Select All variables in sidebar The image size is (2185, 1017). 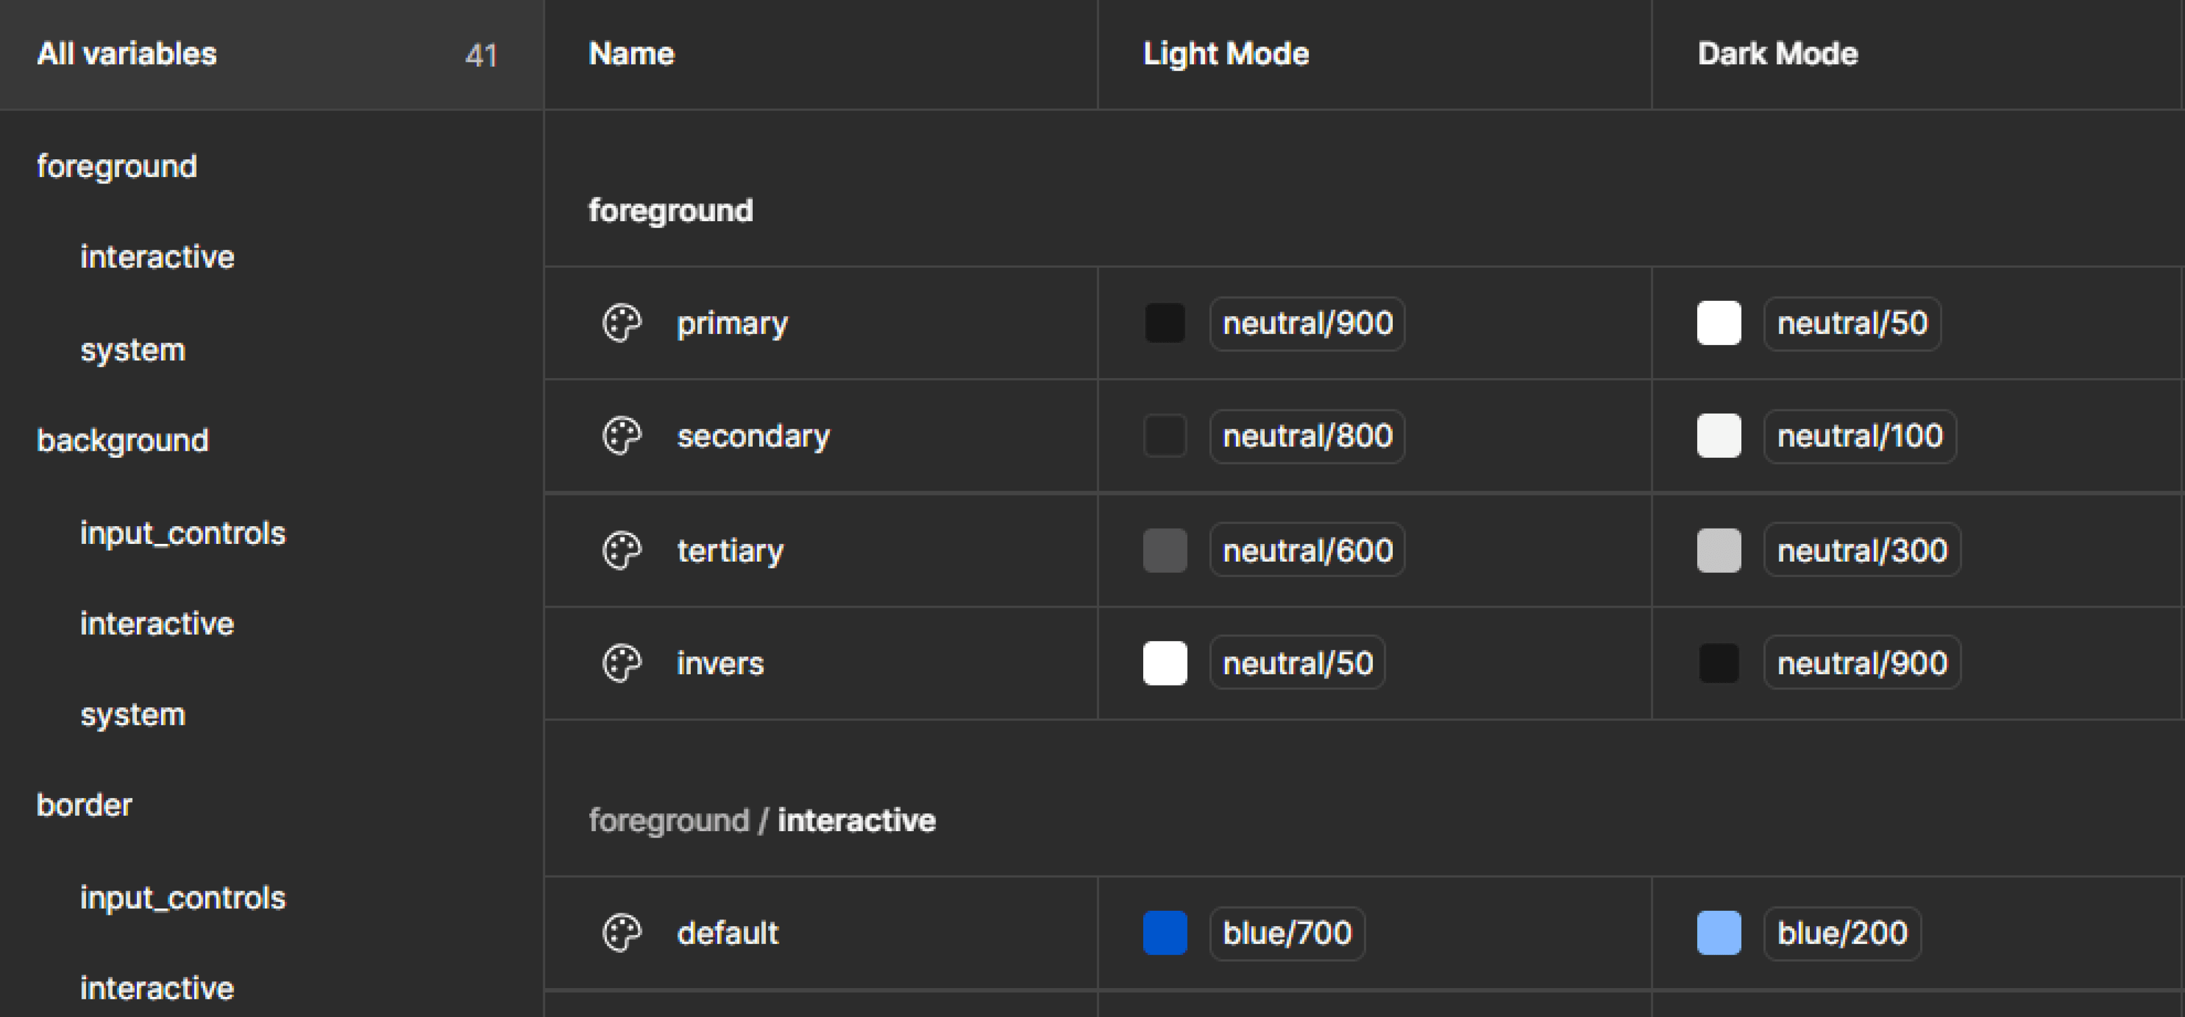point(127,54)
